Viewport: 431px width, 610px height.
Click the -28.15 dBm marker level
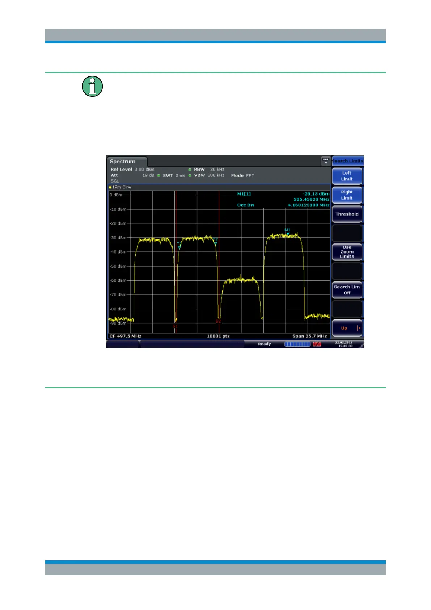click(316, 194)
